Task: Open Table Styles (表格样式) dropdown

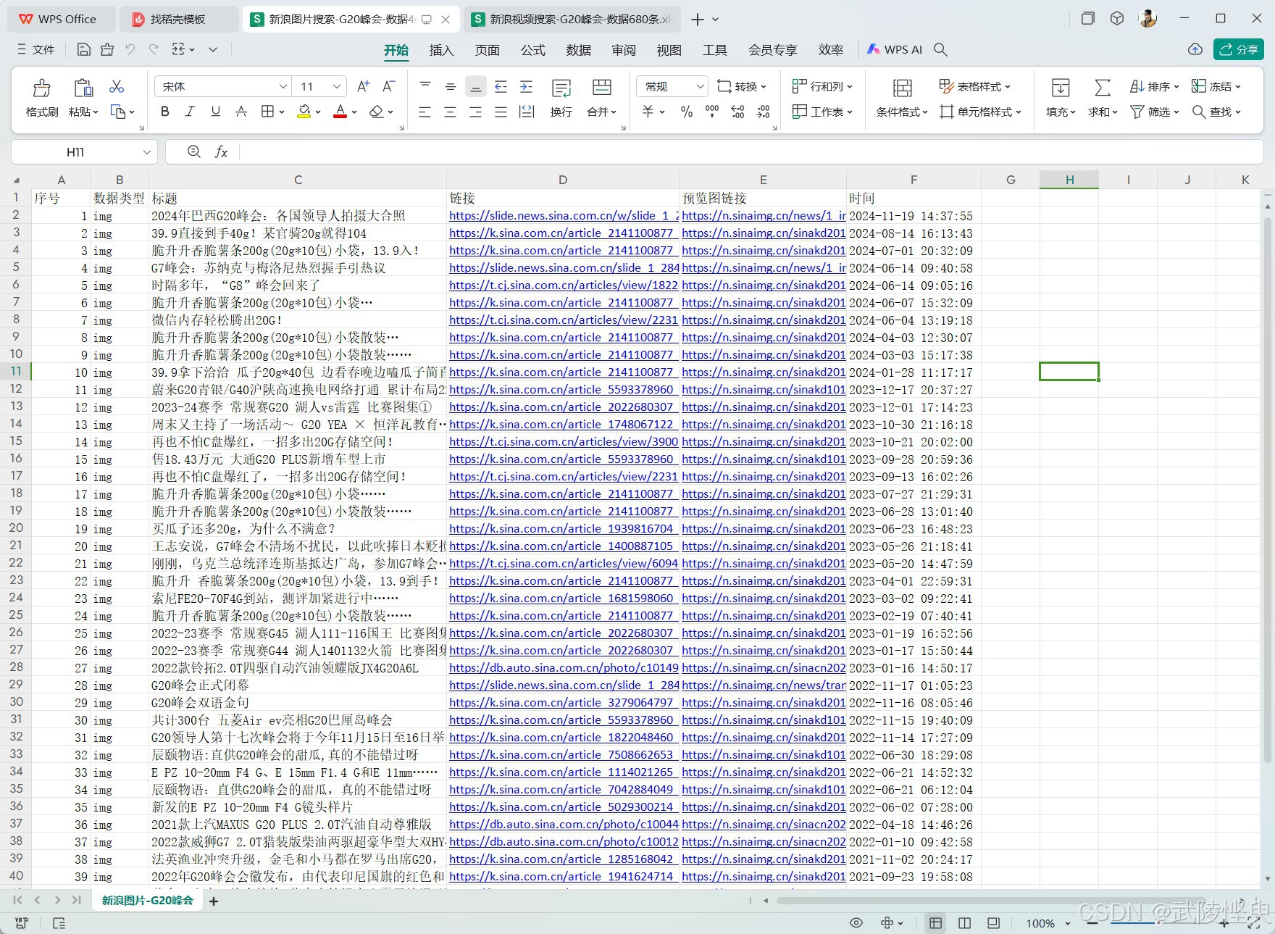Action: [x=974, y=86]
